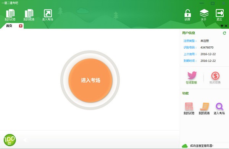
Task: Click the 功能 section heading
Action: click(185, 93)
